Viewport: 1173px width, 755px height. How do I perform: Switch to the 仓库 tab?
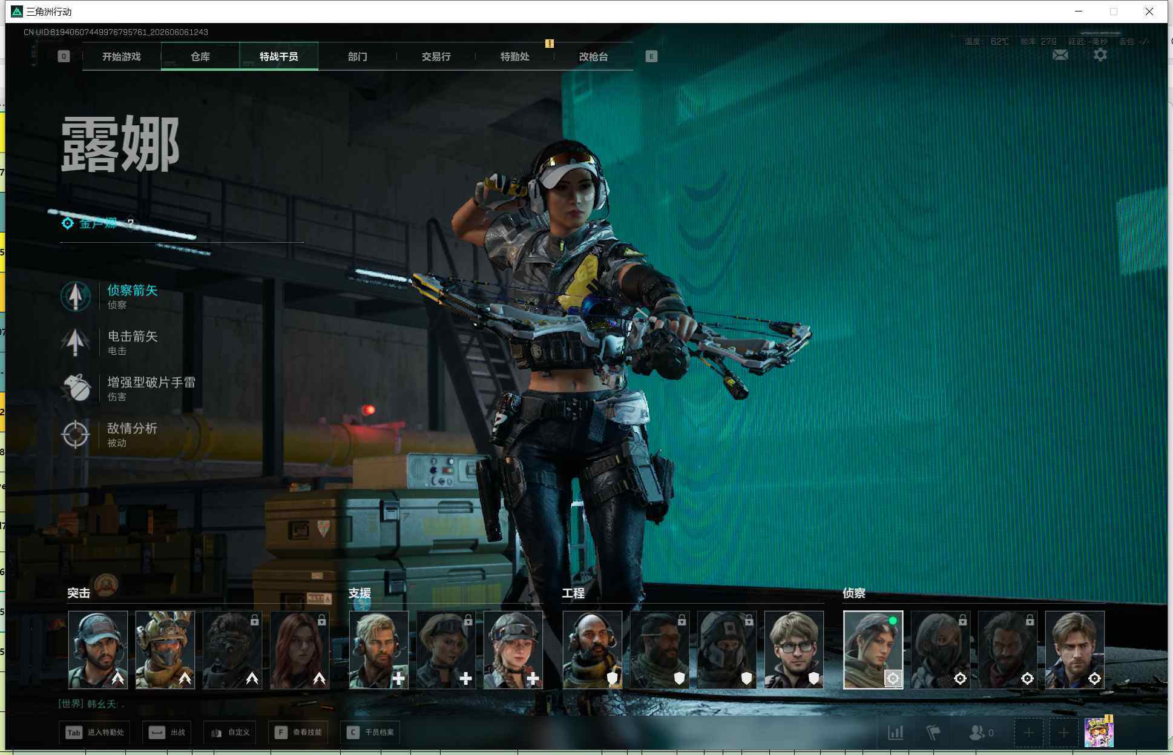pos(200,56)
